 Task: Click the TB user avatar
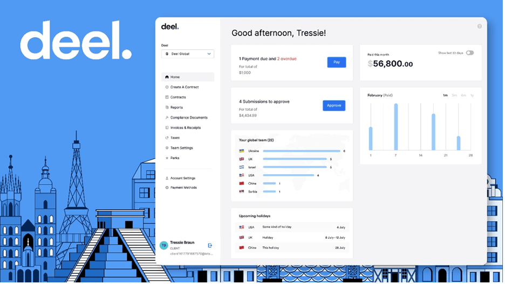163,245
